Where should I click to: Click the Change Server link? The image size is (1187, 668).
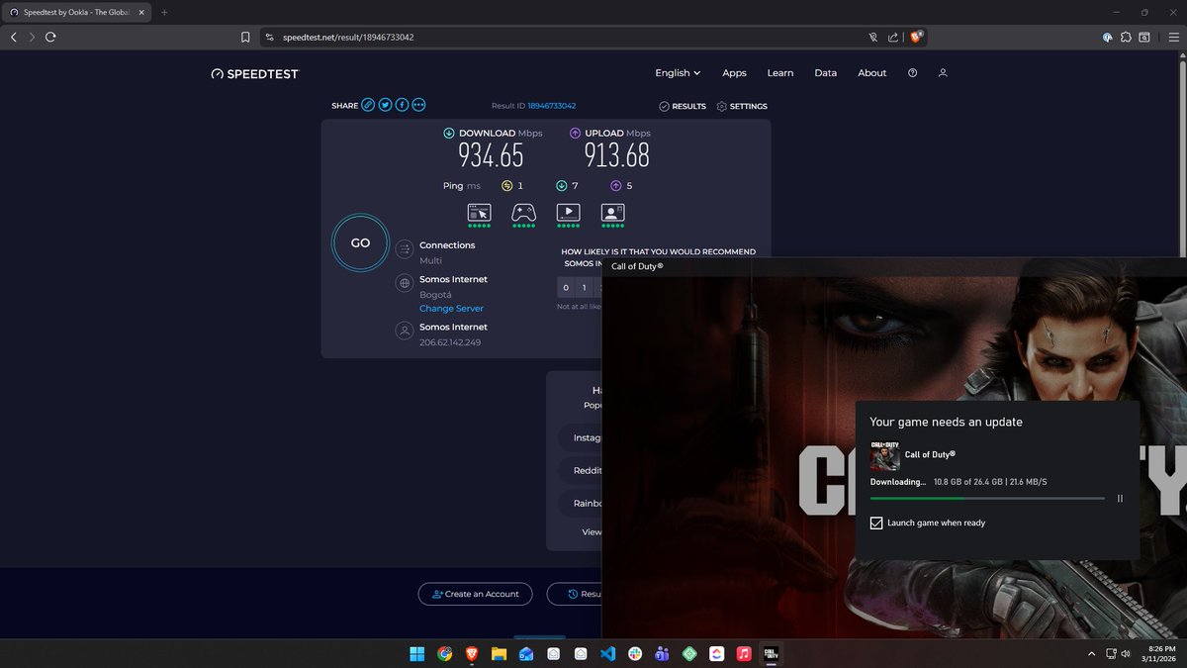click(x=451, y=309)
